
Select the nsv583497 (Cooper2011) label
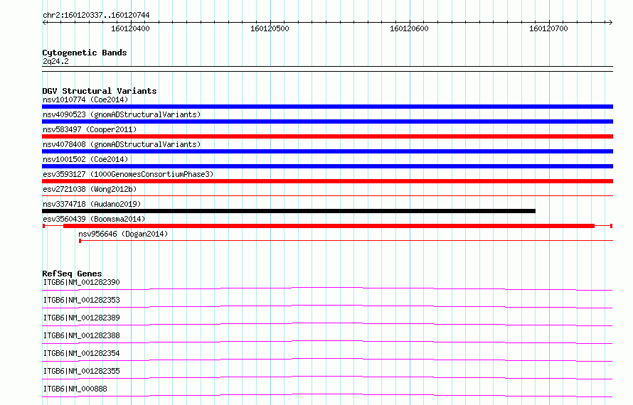point(90,129)
